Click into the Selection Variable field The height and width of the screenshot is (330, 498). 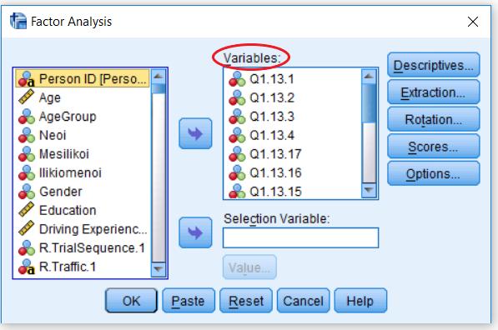pos(301,237)
